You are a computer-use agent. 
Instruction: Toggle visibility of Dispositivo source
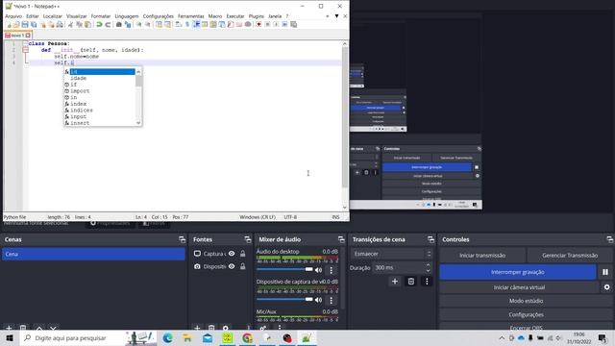[x=232, y=266]
